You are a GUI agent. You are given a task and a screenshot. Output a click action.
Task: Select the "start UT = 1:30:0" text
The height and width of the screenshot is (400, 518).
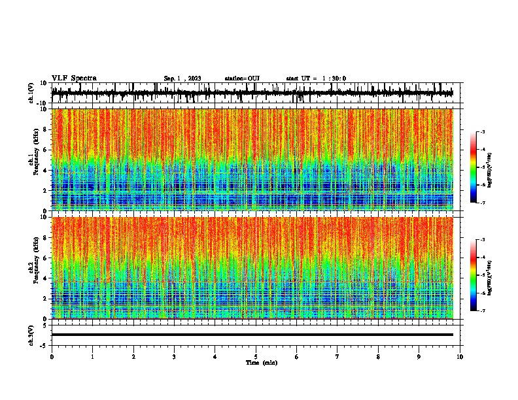tap(316, 78)
